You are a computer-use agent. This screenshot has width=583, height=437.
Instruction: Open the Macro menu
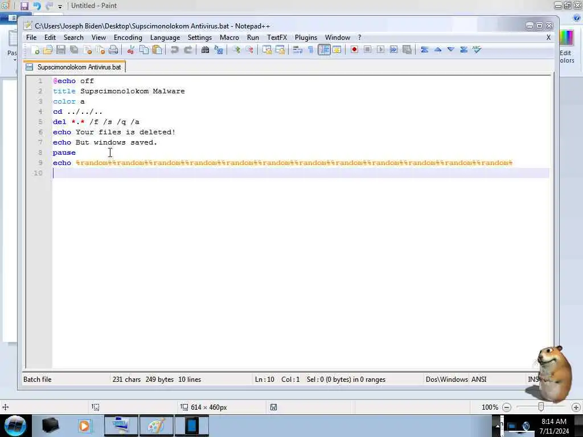[x=229, y=38]
